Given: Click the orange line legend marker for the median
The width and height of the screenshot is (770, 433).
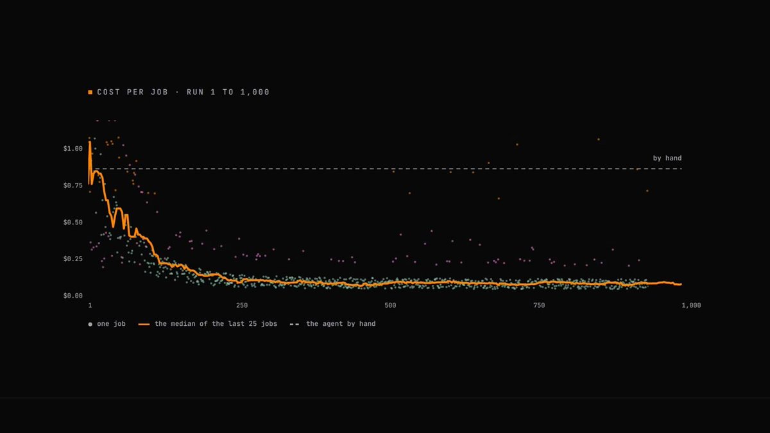Looking at the screenshot, I should 144,325.
